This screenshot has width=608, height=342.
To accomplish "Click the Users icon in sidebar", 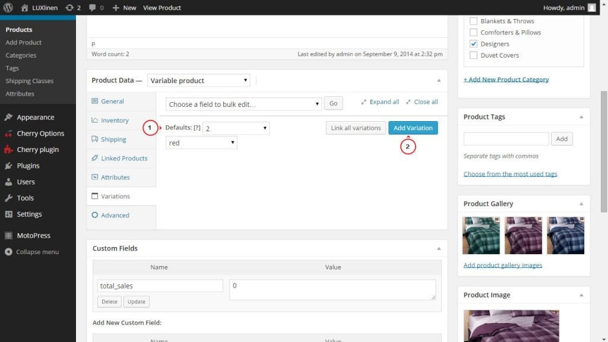I will [x=8, y=182].
